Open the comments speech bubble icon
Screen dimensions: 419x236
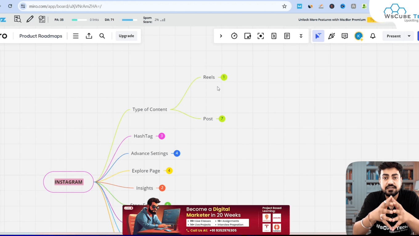click(345, 36)
